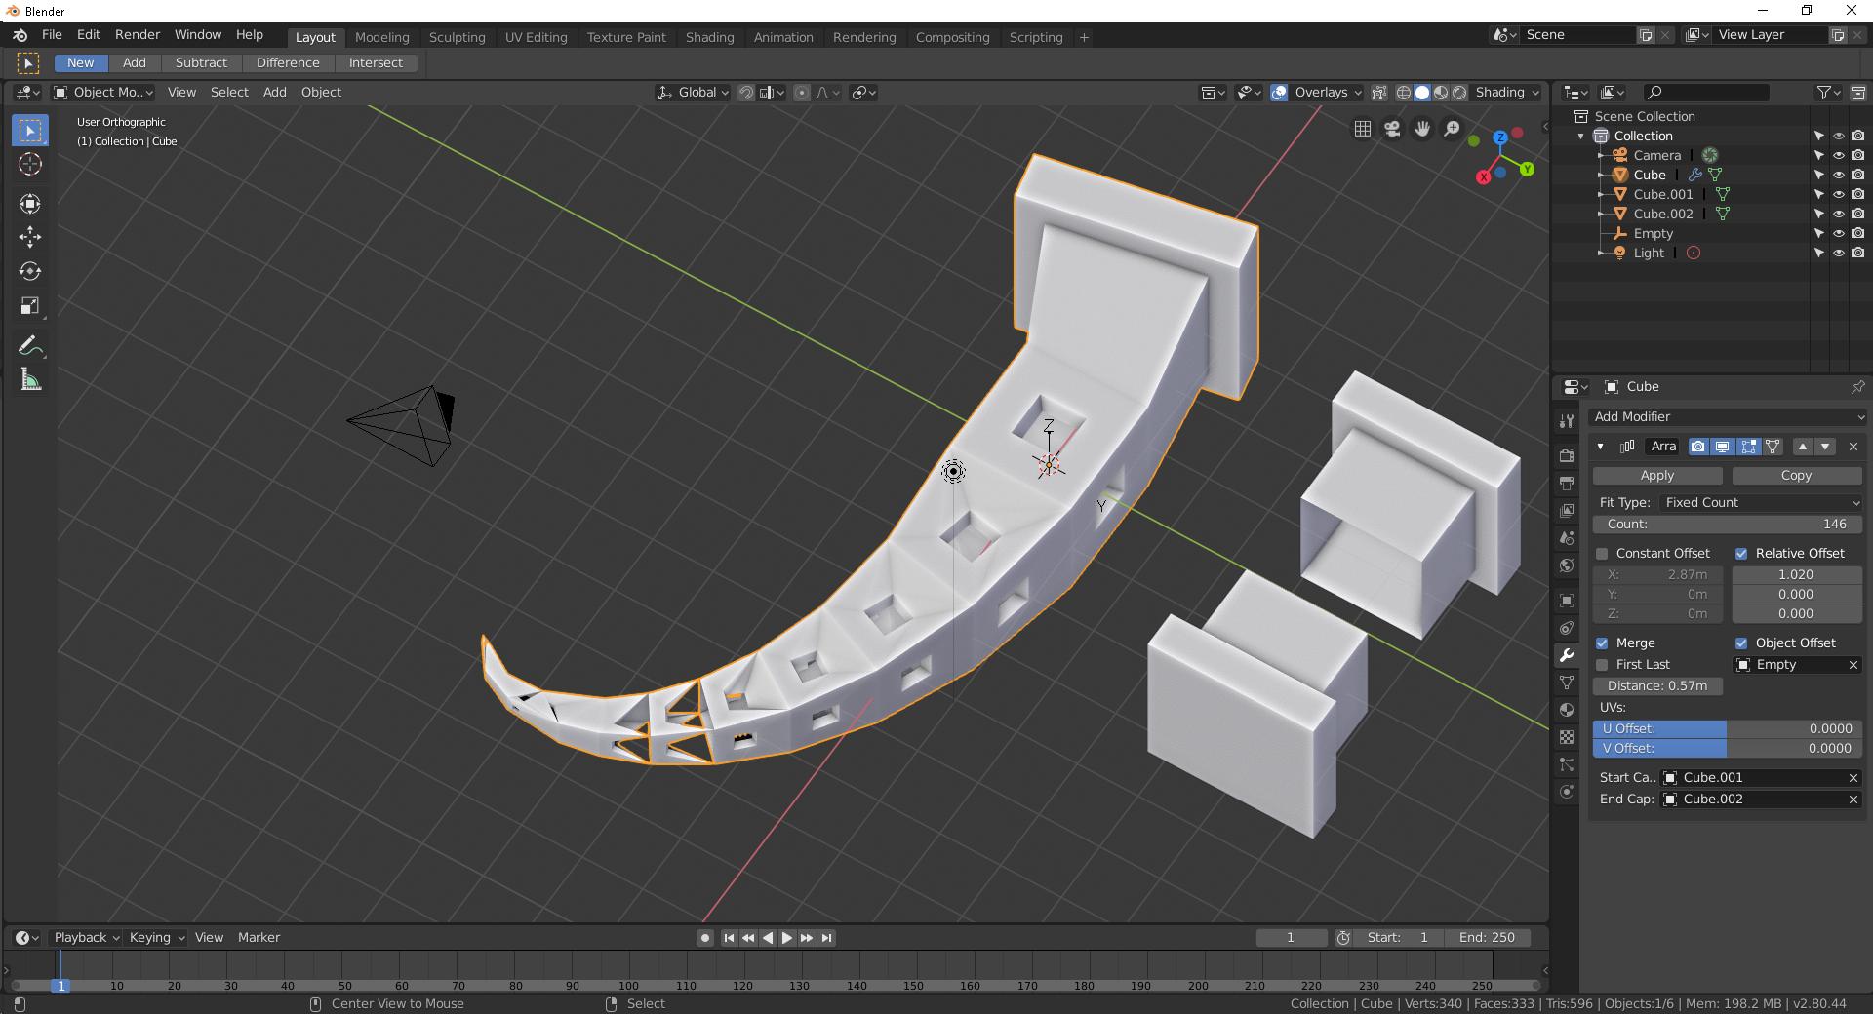Click the zoom view magnifier icon
The width and height of the screenshot is (1873, 1014).
click(x=1452, y=129)
